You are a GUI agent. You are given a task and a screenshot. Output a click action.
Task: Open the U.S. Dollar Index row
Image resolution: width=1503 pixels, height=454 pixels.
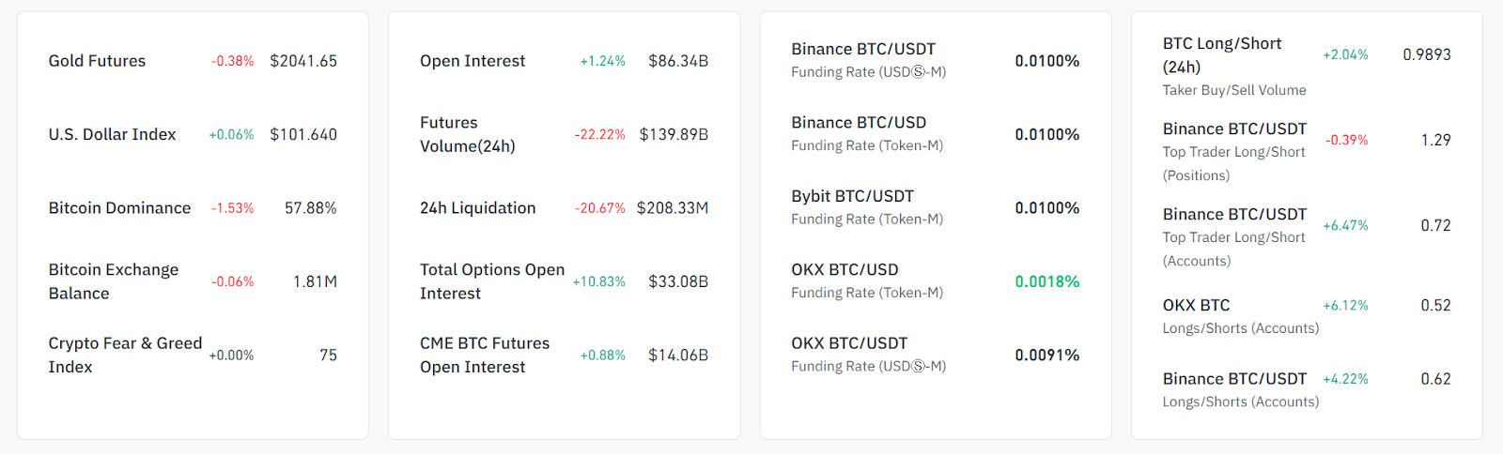point(112,134)
